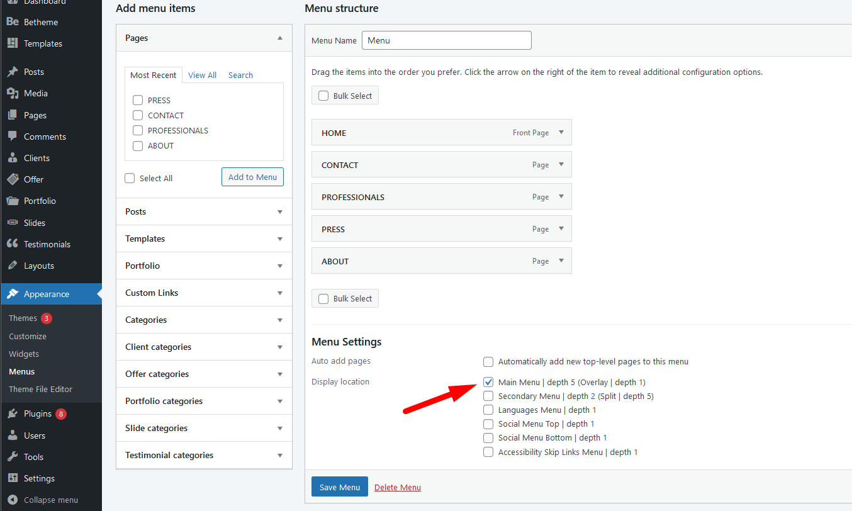Expand PRESS menu item options arrow

561,229
